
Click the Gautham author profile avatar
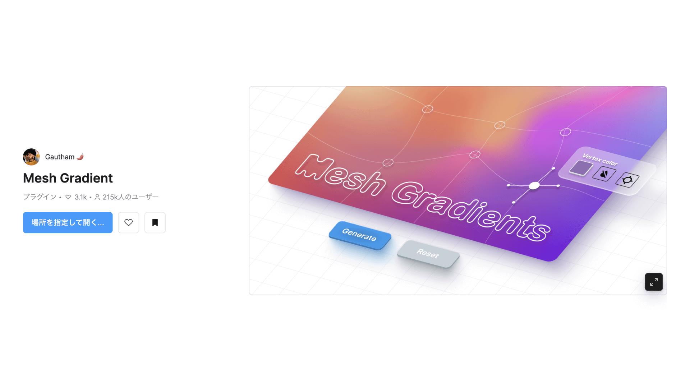point(31,156)
